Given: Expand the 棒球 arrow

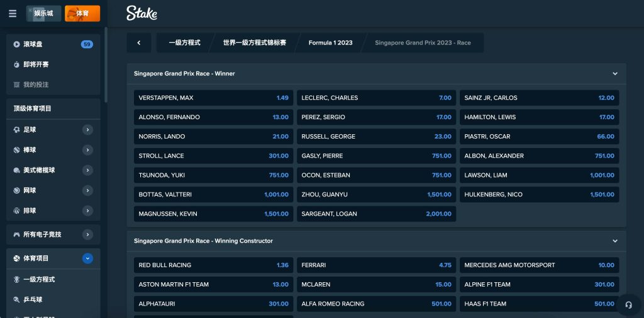Looking at the screenshot, I should pos(87,150).
